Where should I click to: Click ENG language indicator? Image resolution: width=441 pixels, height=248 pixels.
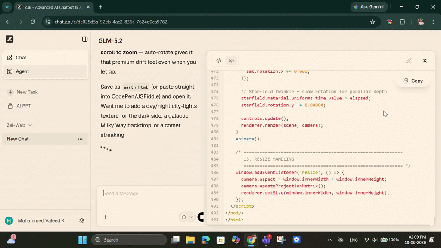click(354, 240)
